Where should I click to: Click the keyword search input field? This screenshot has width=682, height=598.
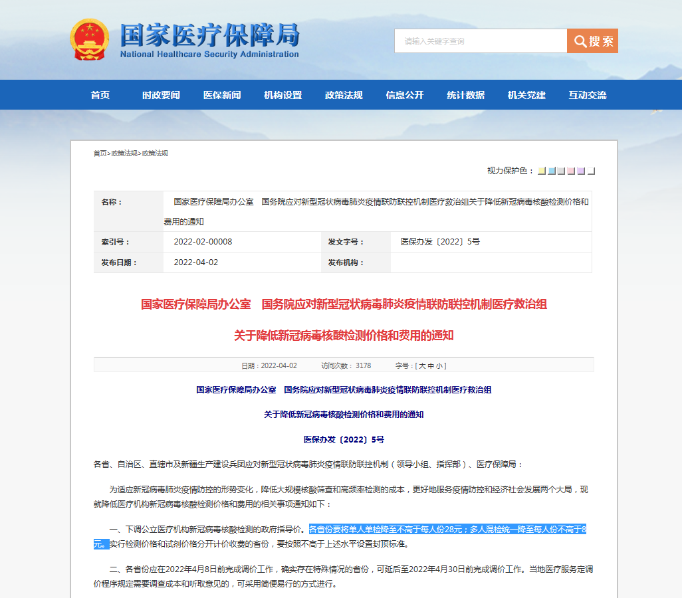click(480, 41)
